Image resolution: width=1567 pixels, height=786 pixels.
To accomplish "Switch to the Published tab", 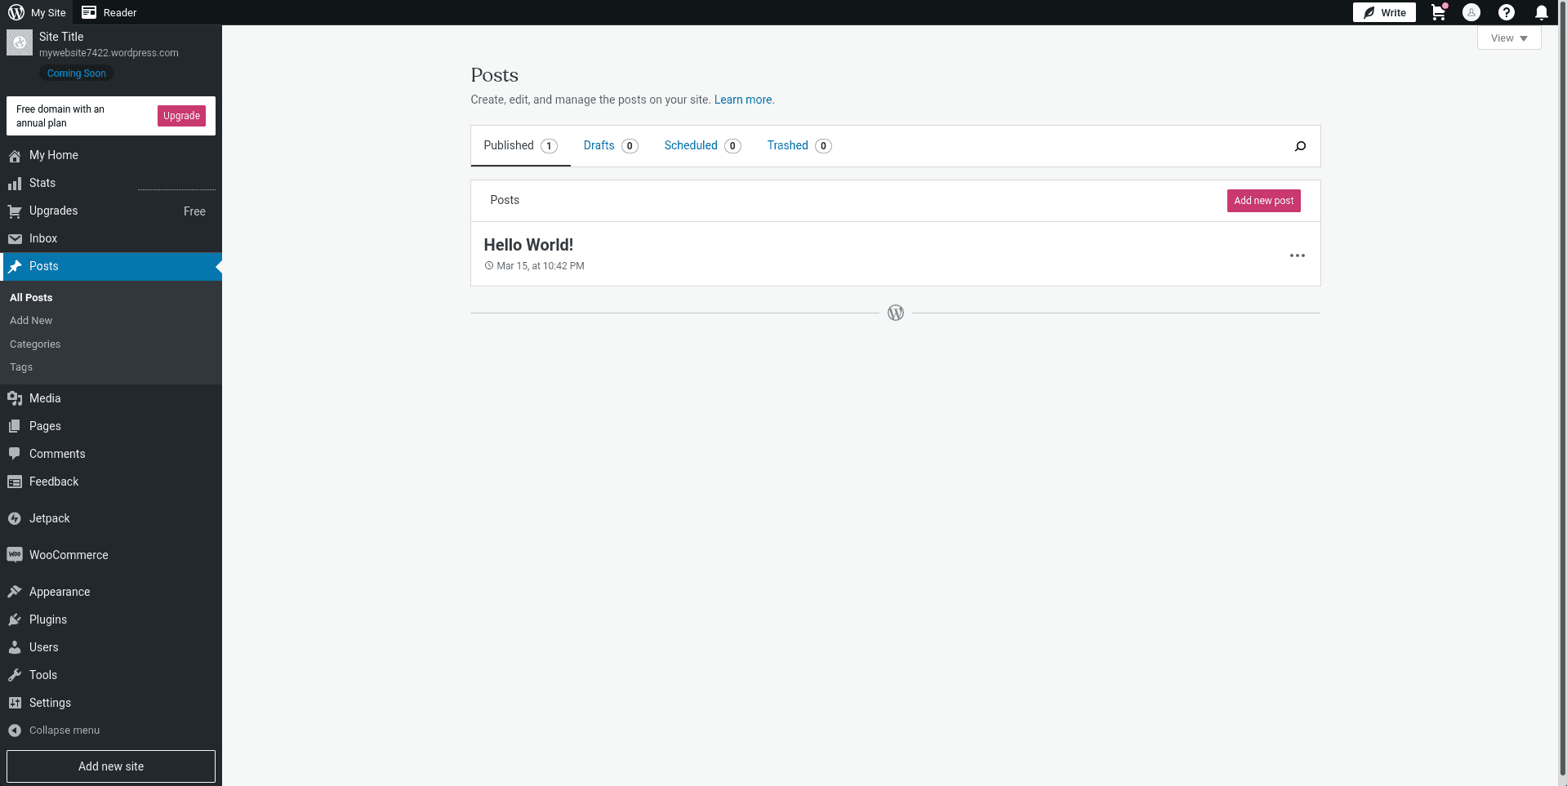I will click(520, 146).
